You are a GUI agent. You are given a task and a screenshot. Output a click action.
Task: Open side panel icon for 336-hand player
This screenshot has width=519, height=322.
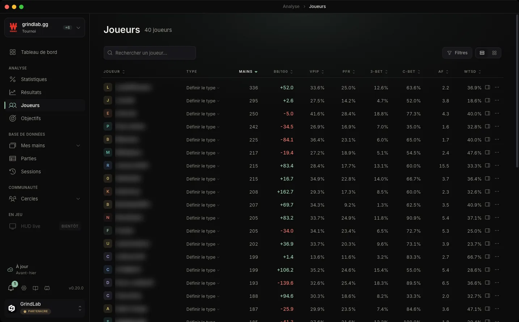[x=488, y=87]
